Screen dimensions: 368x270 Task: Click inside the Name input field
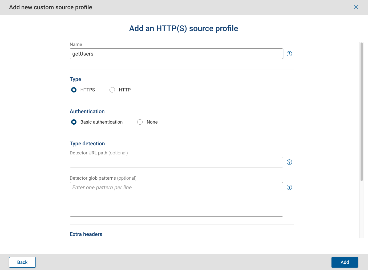tap(176, 54)
